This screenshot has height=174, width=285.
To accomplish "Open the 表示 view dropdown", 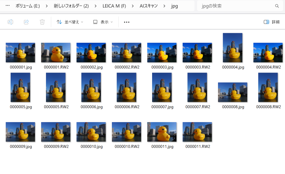I will pos(103,22).
